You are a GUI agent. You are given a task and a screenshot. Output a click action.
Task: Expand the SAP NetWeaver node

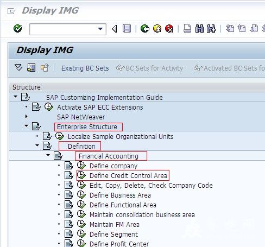point(27,116)
